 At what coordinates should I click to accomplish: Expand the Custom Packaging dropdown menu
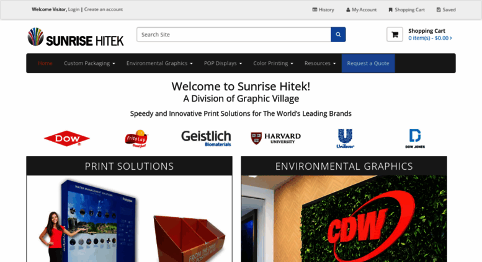[89, 63]
